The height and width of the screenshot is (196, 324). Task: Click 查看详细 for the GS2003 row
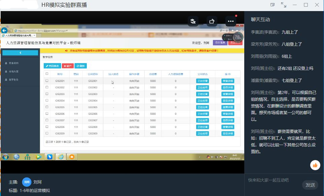click(x=227, y=94)
